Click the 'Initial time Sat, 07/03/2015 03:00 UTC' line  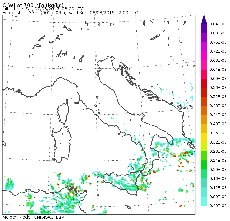tap(43, 9)
